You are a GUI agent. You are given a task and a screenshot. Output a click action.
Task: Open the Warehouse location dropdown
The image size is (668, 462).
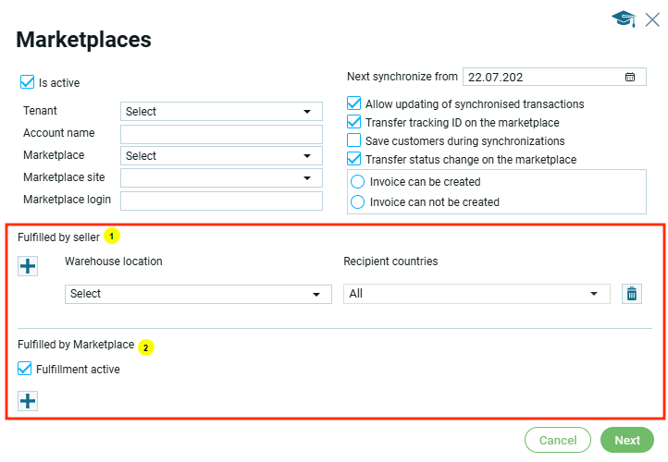pos(198,294)
